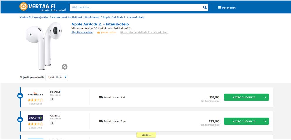Open Kuulokkeet breadcrumb
Image resolution: width=291 pixels, height=140 pixels.
(x=92, y=17)
